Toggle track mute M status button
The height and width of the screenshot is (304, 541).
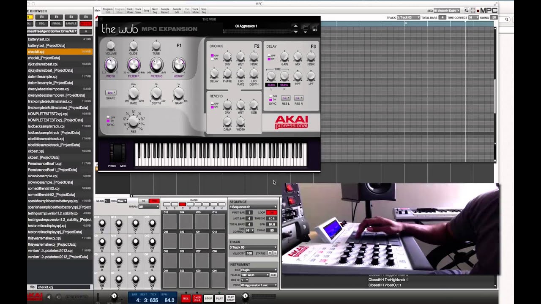coord(270,253)
